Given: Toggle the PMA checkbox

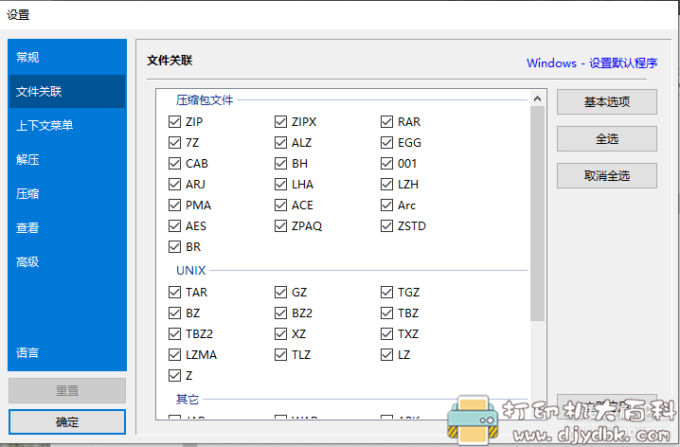Looking at the screenshot, I should coord(174,206).
